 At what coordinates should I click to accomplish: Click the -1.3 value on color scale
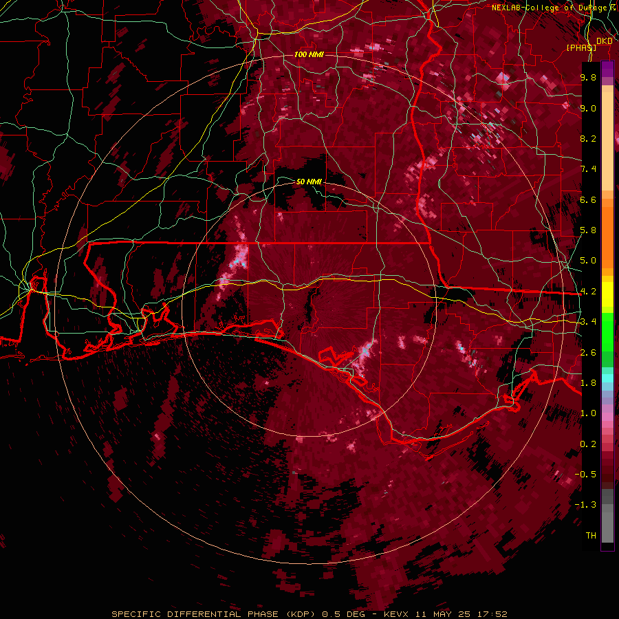pyautogui.click(x=585, y=505)
